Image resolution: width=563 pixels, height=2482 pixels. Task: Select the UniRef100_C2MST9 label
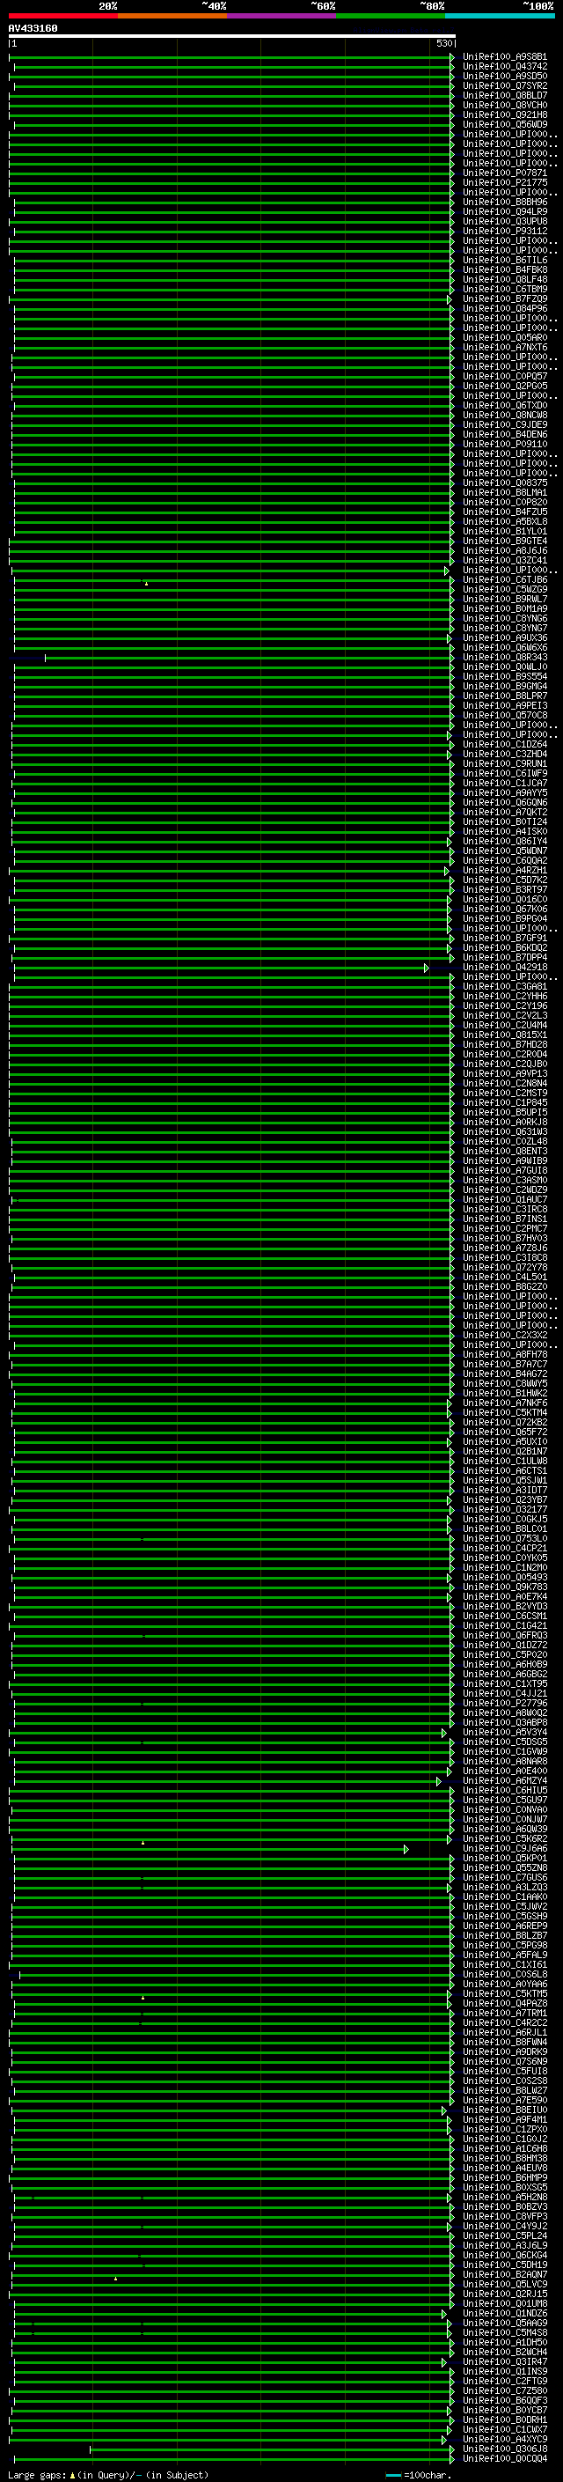pyautogui.click(x=504, y=1093)
